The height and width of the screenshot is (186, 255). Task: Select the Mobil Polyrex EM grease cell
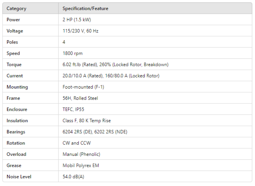click(x=81, y=165)
